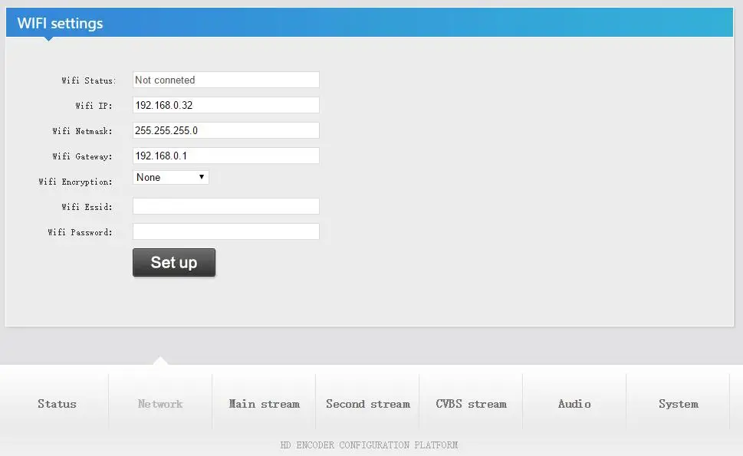Click the Wifi Essid label
Viewport: 743px width, 456px height.
coord(87,207)
